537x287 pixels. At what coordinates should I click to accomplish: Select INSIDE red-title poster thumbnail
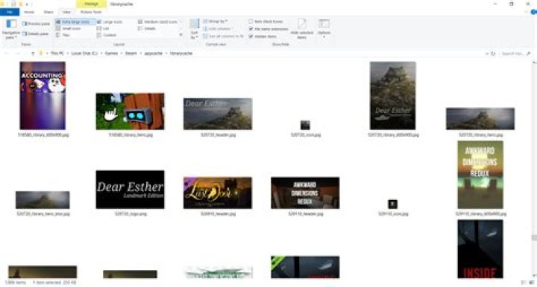[x=480, y=249]
